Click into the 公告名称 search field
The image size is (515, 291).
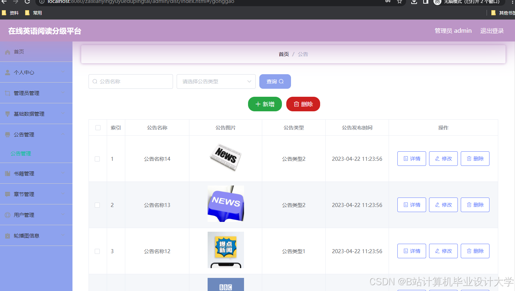pyautogui.click(x=131, y=81)
